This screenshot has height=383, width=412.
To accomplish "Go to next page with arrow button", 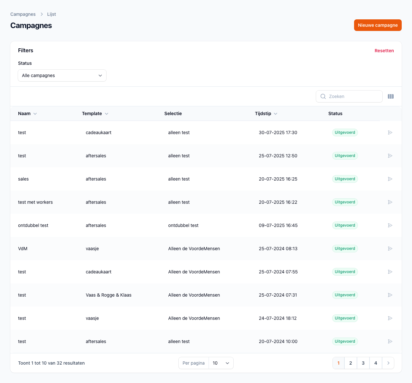I will [388, 363].
